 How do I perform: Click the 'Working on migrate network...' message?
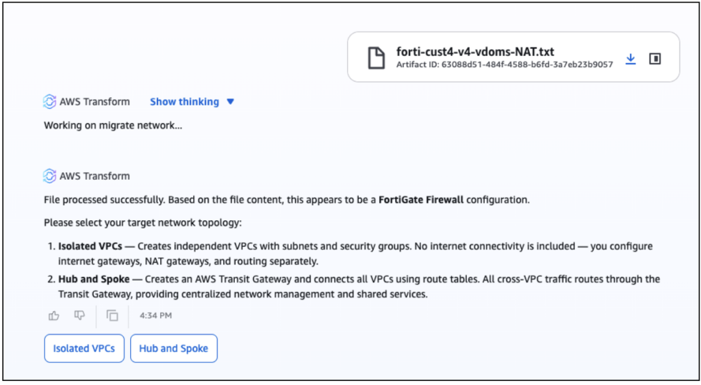113,126
